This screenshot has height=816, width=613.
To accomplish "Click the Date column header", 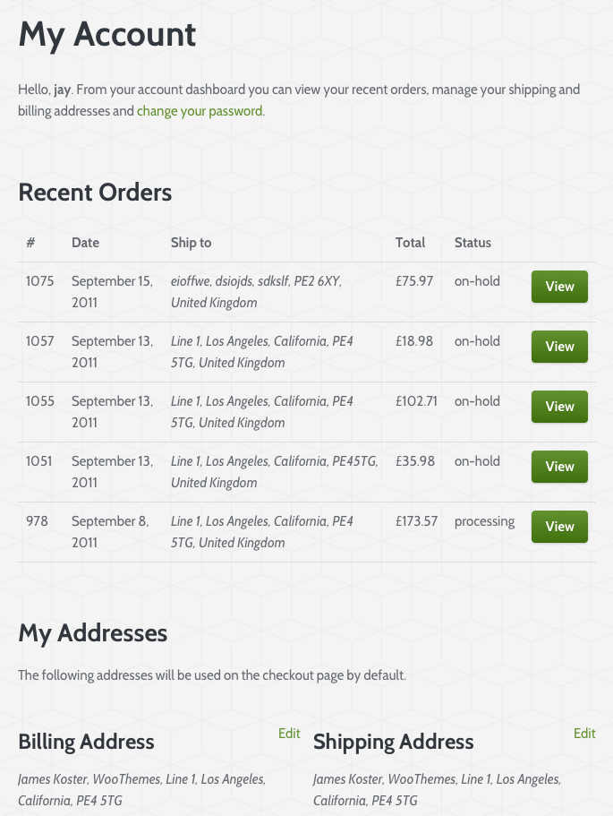I will [x=86, y=243].
